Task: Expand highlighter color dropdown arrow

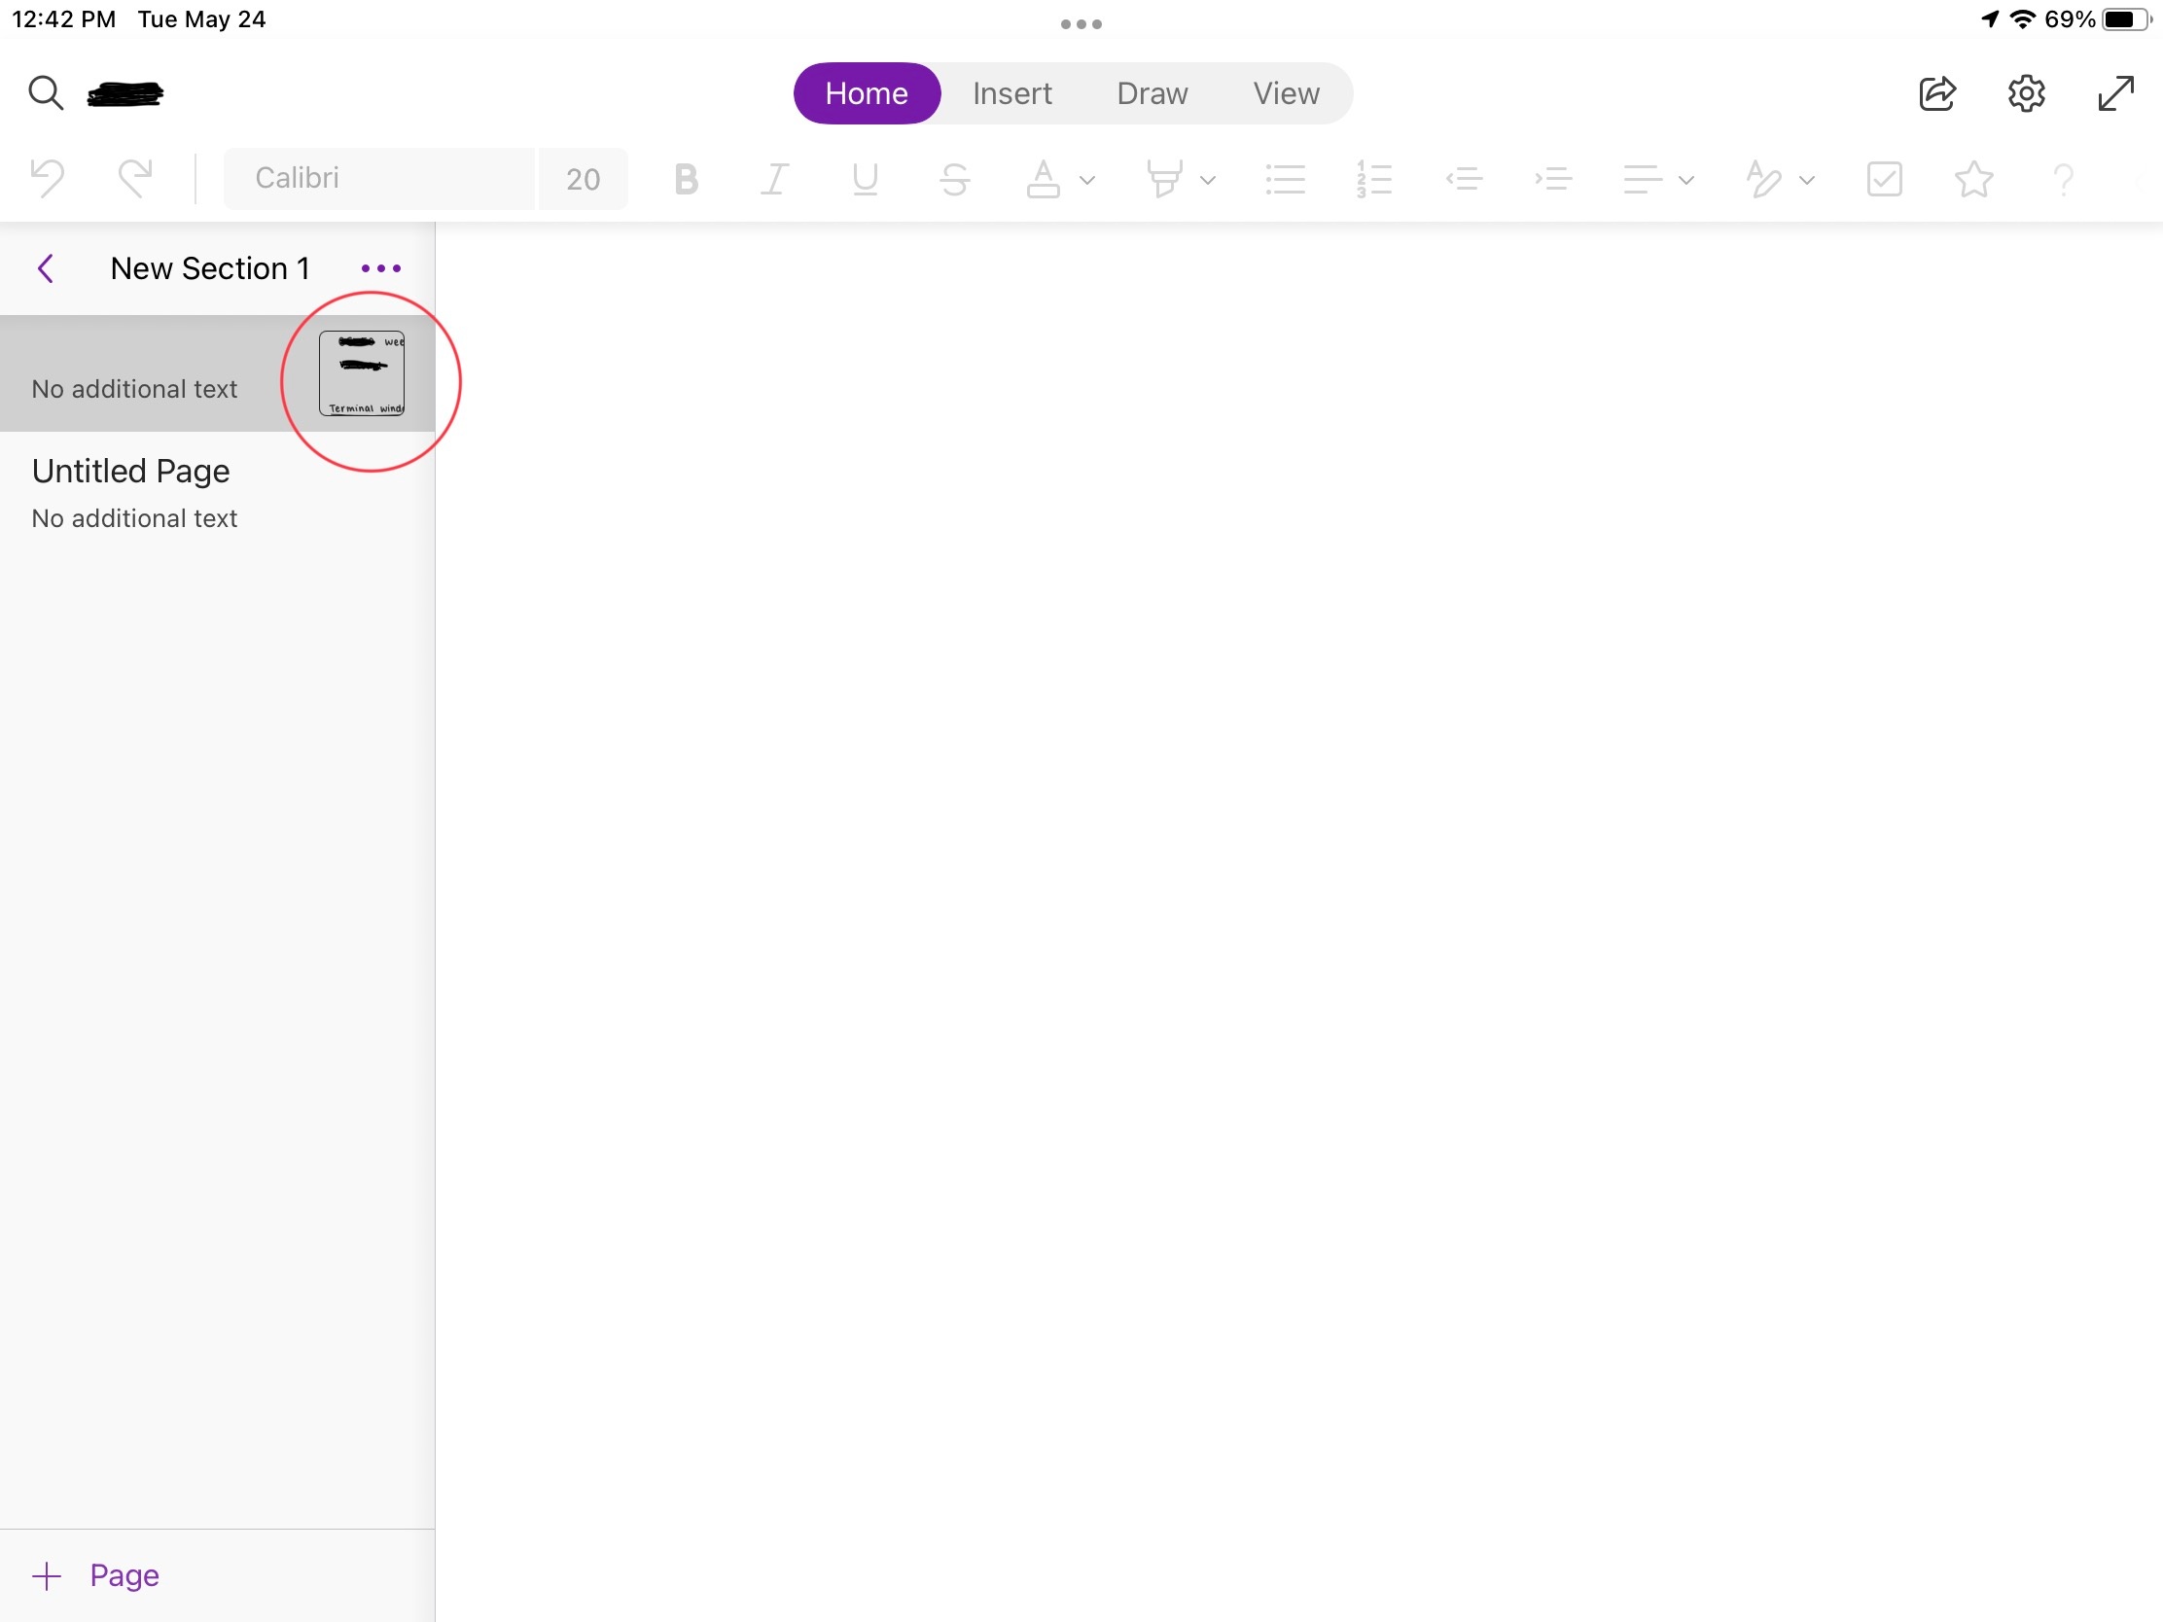Action: point(1208,180)
